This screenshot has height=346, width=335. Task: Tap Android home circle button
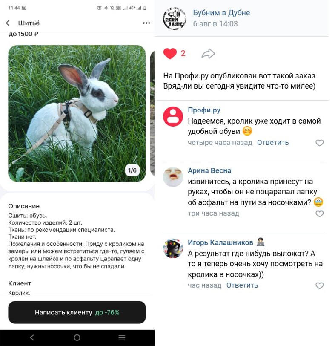pos(77,337)
